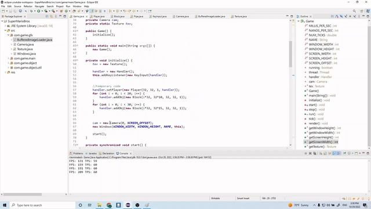Select the Java perspective icon at top right

click(x=368, y=11)
